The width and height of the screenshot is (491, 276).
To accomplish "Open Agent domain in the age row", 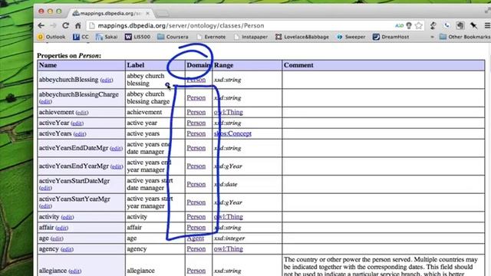I will (x=196, y=238).
